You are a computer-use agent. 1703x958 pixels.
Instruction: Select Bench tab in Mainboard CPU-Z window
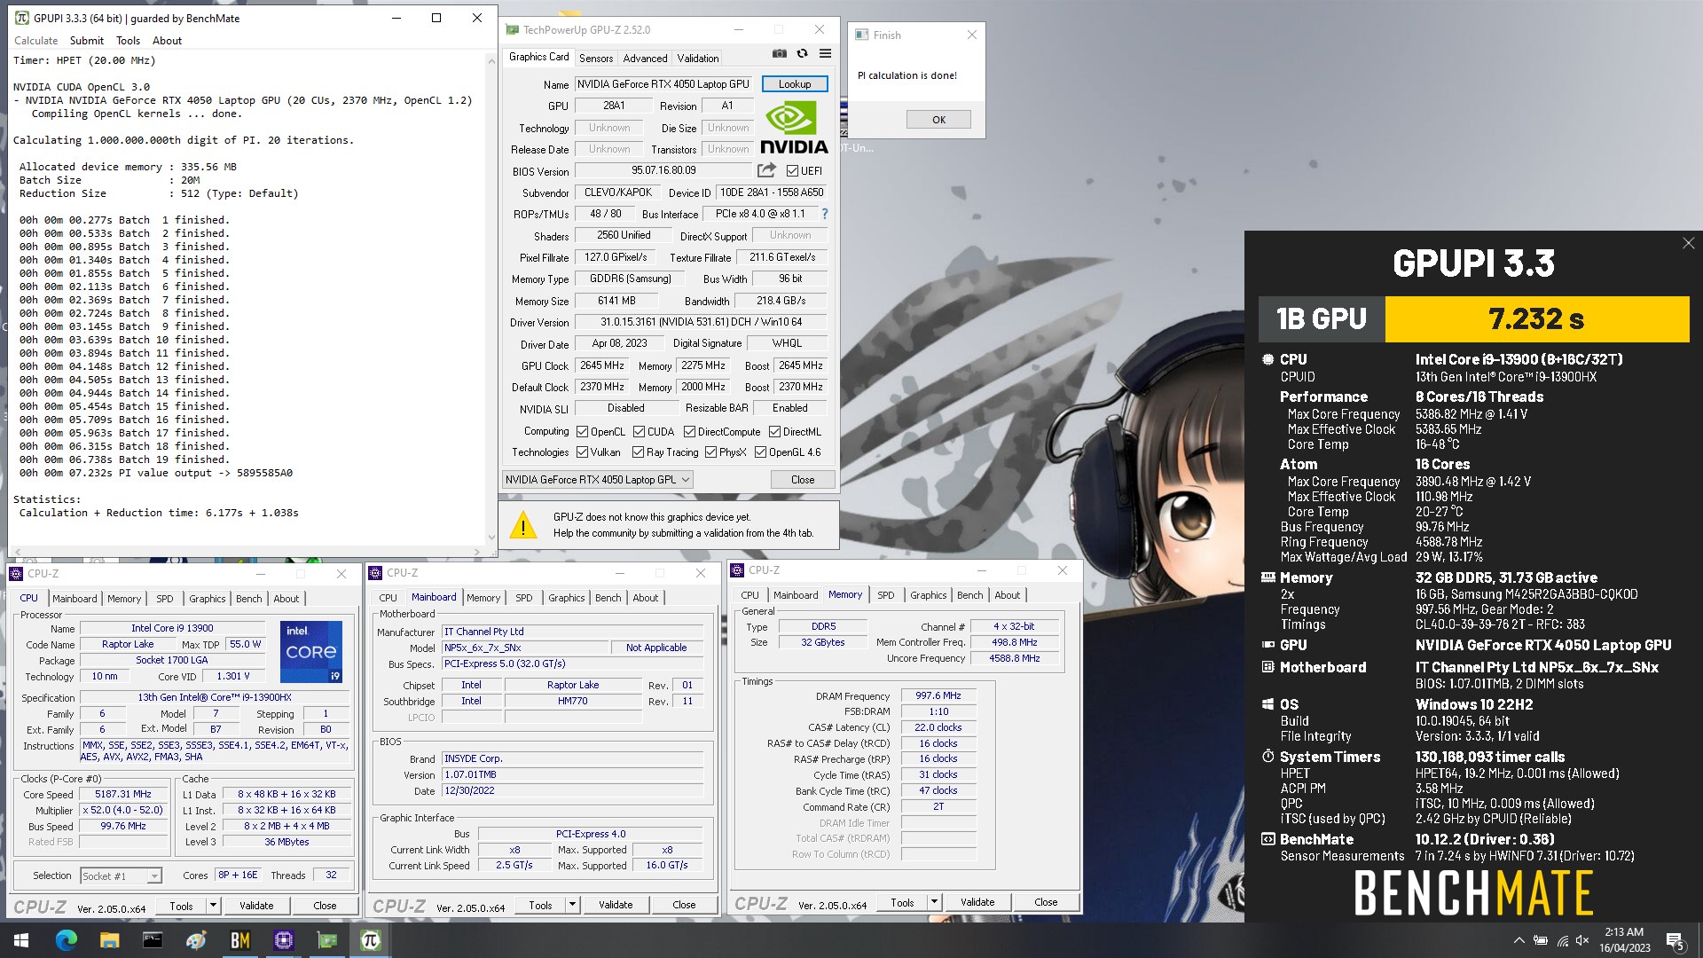pos(608,598)
